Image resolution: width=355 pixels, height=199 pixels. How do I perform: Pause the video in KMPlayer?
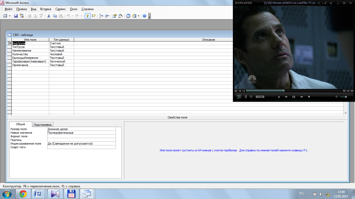click(294, 97)
